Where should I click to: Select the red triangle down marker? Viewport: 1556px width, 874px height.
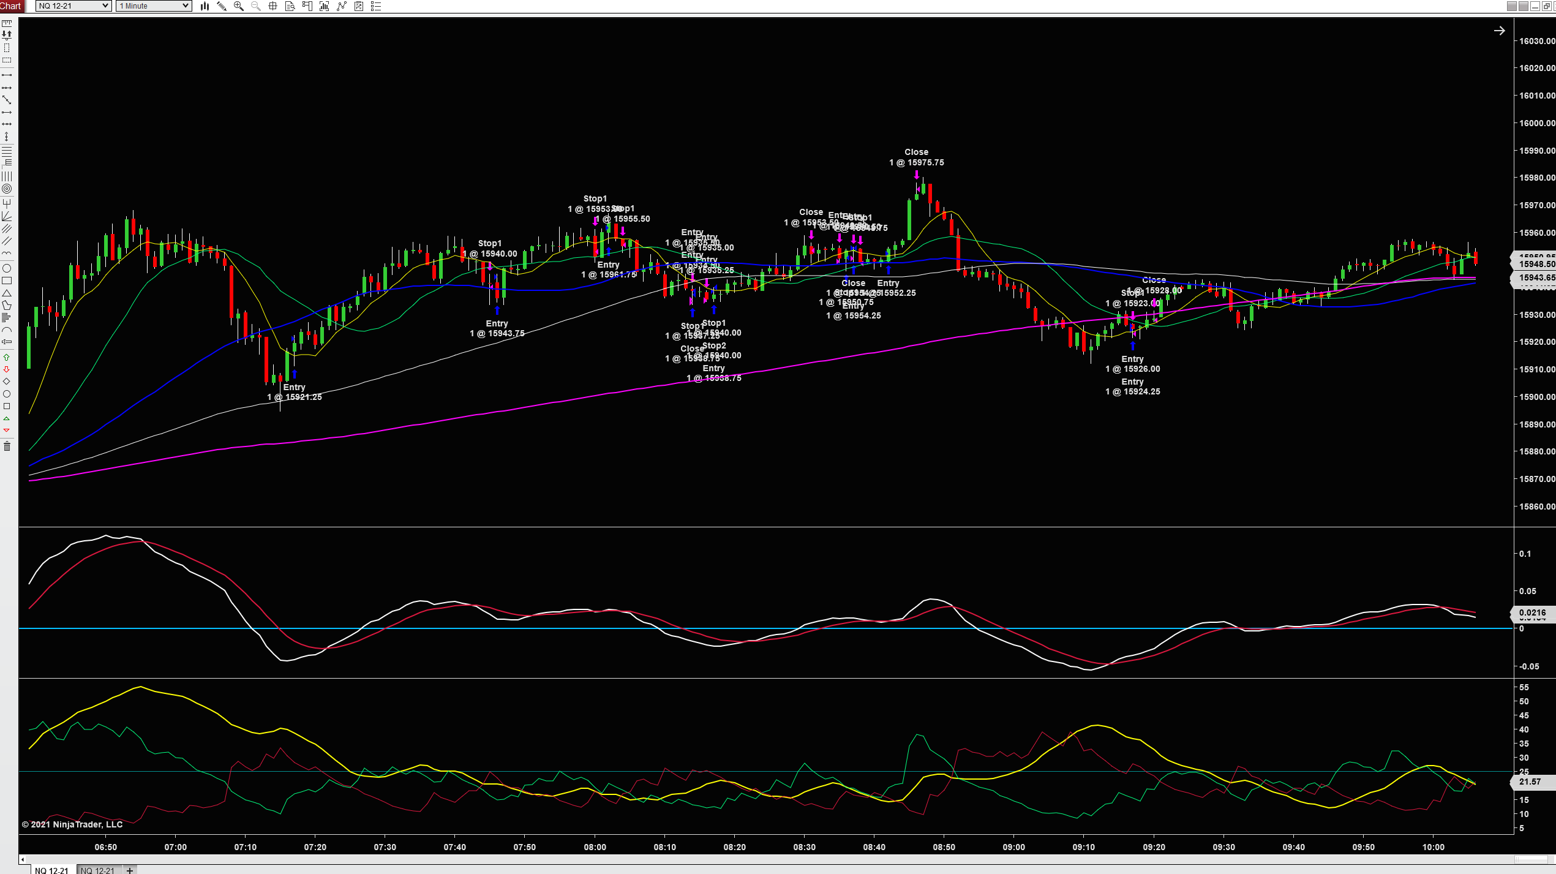7,431
